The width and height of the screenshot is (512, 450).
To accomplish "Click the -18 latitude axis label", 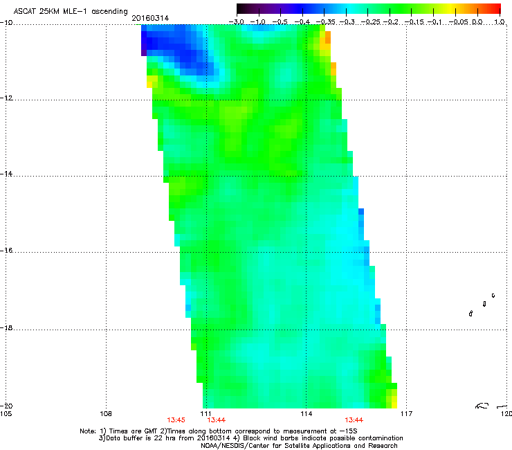I will (6, 327).
